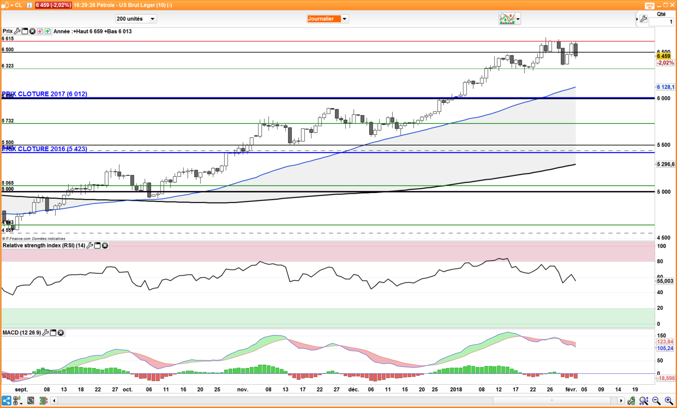Click the 6 323 support level label

[x=8, y=66]
